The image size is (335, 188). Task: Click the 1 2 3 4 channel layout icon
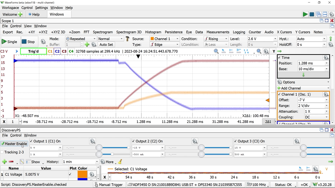[246, 51]
